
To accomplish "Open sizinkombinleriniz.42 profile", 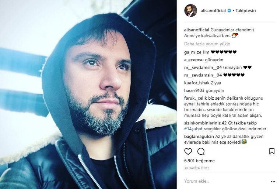I will (x=205, y=123).
